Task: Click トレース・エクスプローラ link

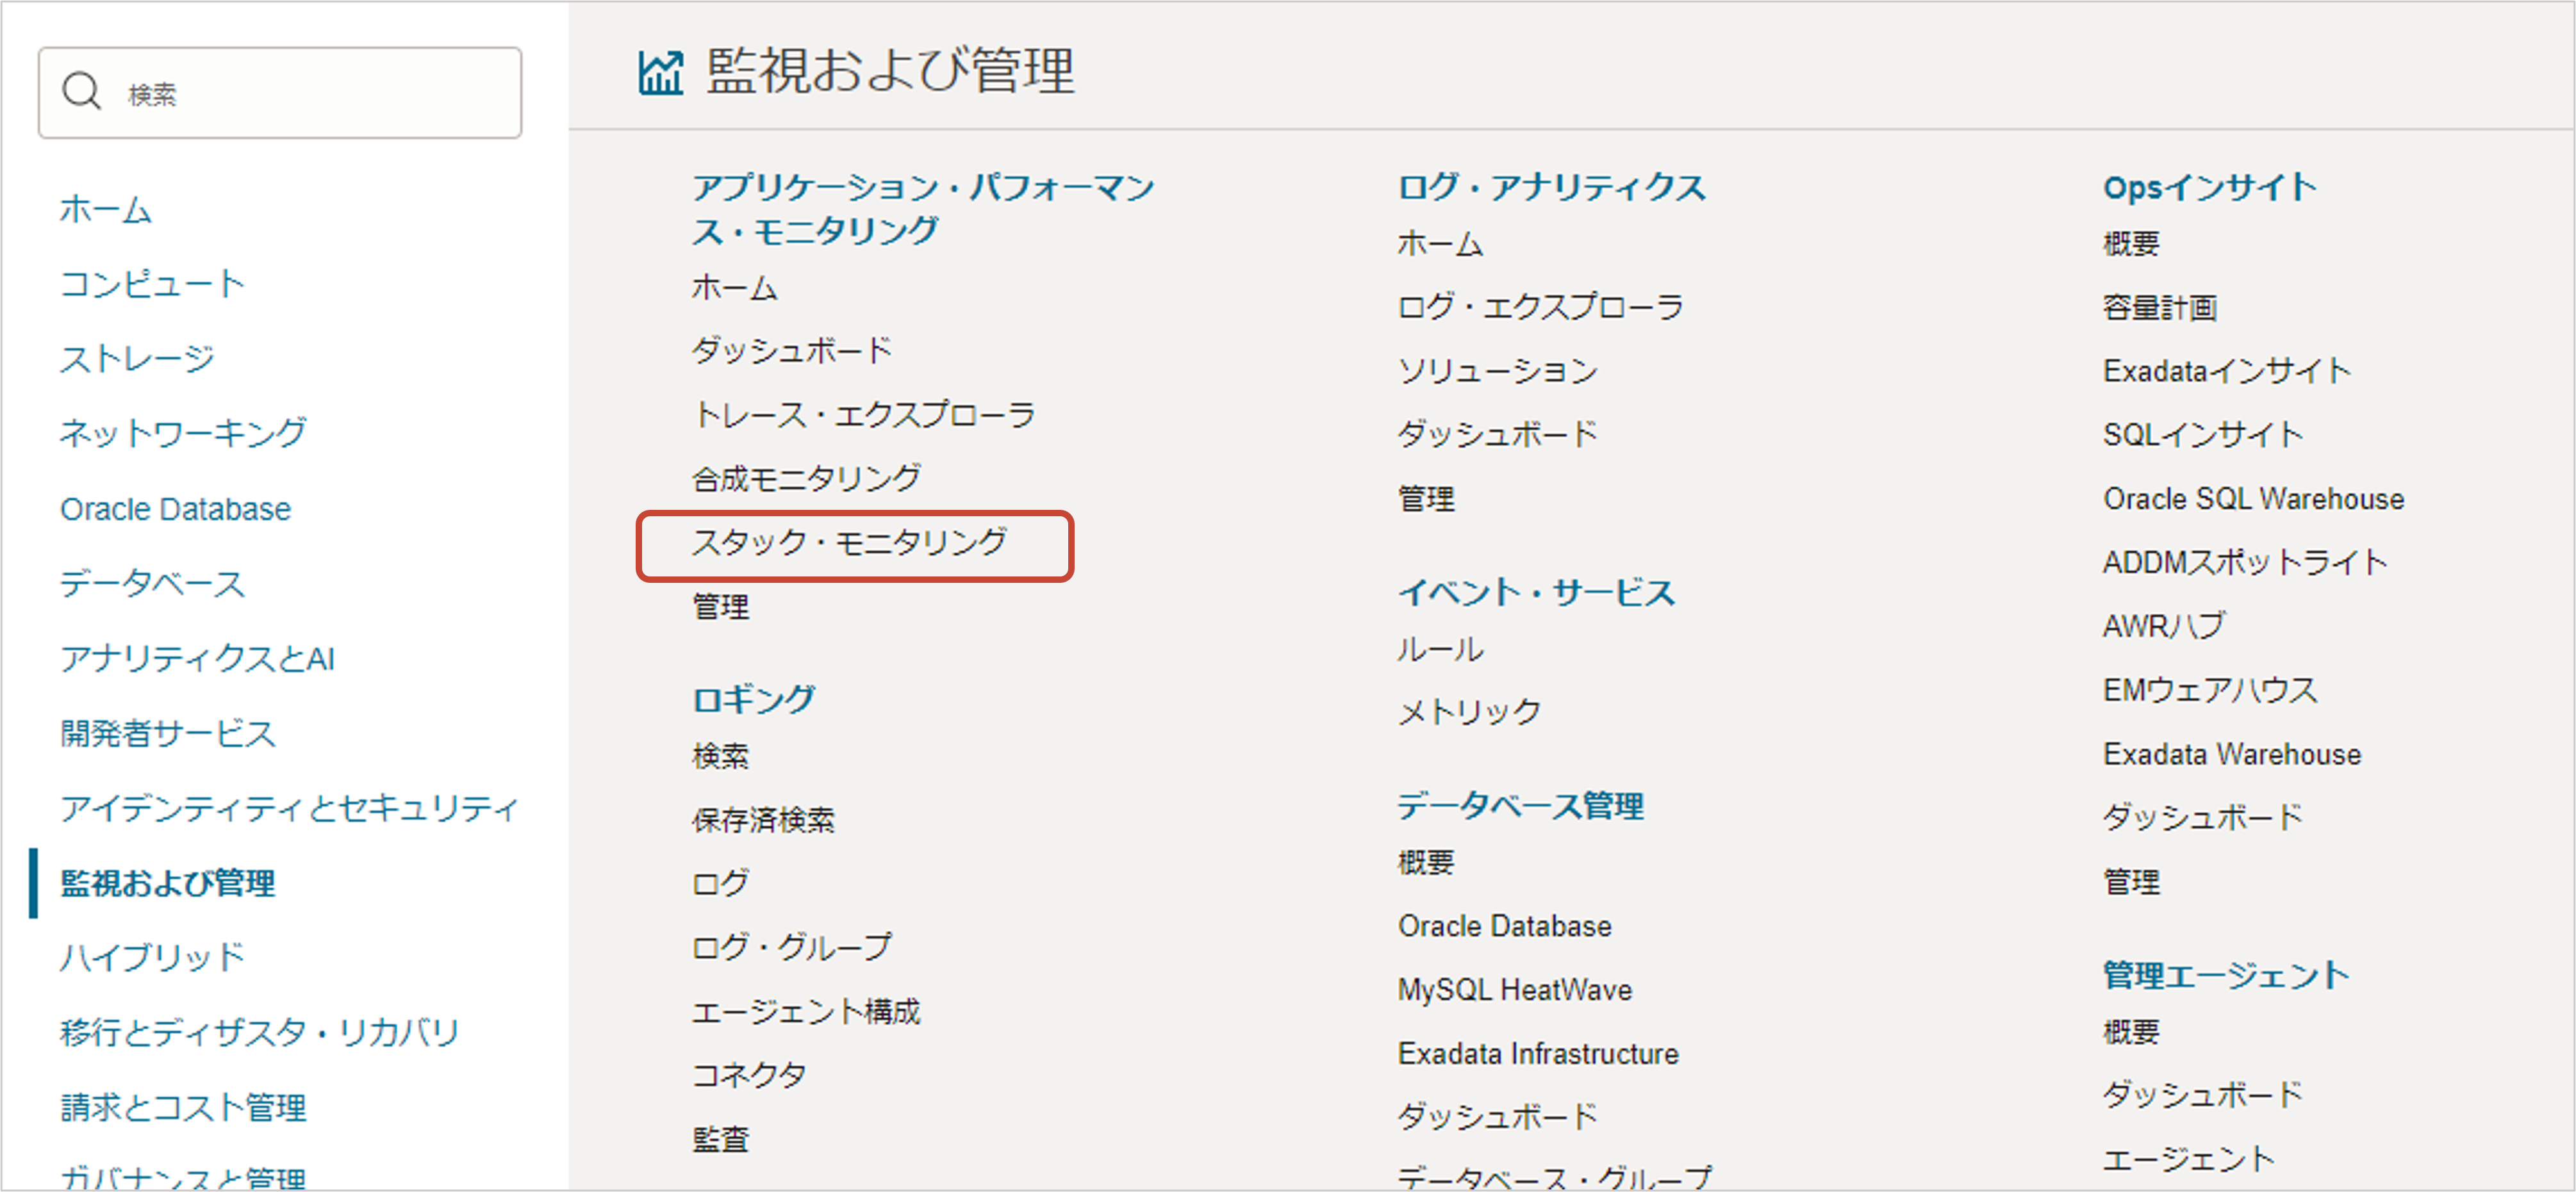Action: (x=864, y=414)
